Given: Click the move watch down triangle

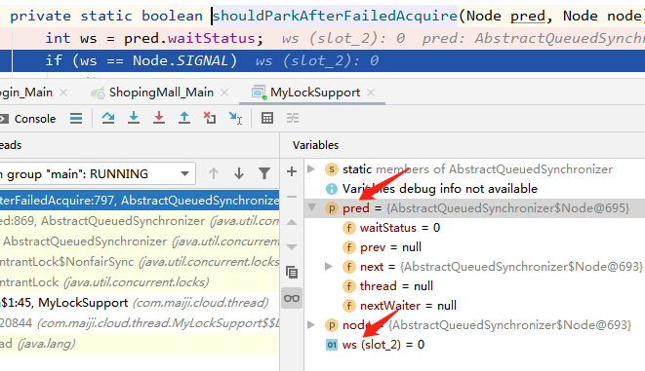Looking at the screenshot, I should pos(292,247).
